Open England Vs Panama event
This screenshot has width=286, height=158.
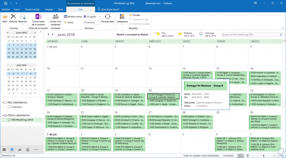[61, 118]
